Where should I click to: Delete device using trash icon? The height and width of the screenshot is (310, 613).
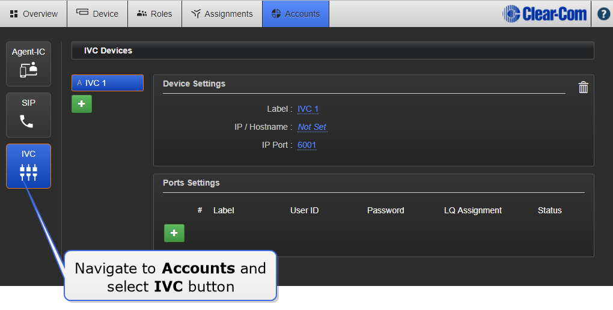(583, 88)
